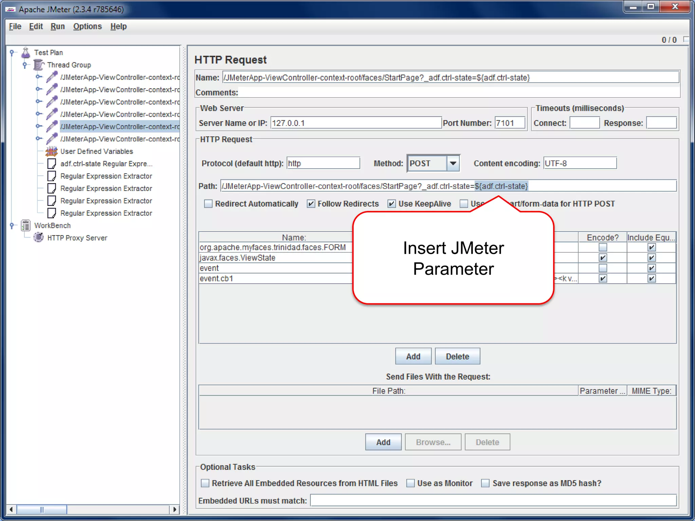Open the Help menu
695x521 pixels.
118,26
